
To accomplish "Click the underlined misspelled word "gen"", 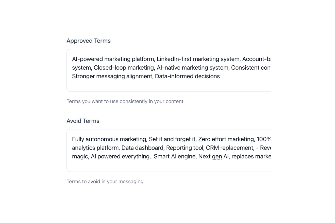I will (217, 157).
